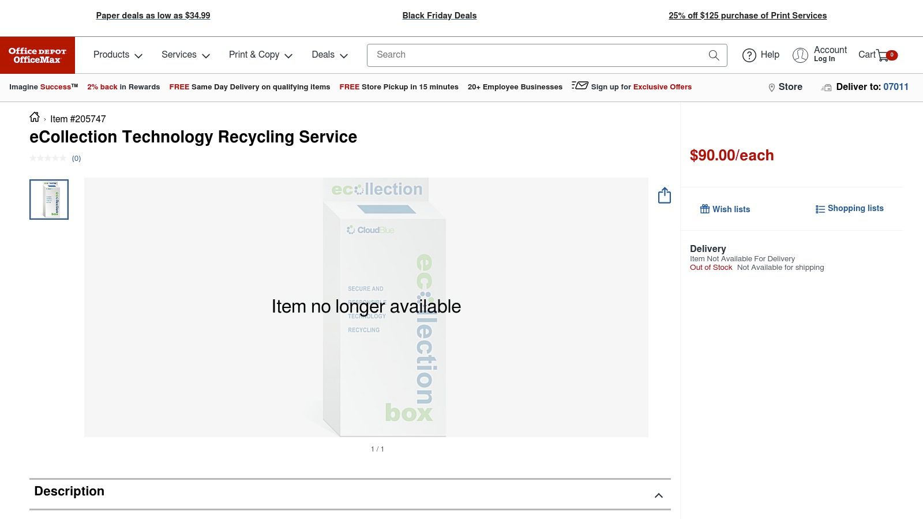
Task: Click the home breadcrumb icon
Action: [35, 118]
